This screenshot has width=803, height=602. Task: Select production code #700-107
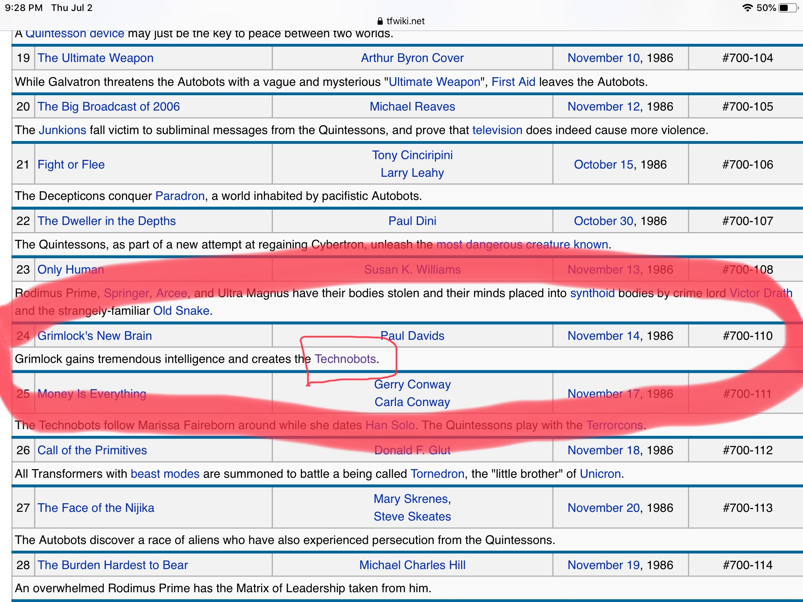click(x=747, y=221)
